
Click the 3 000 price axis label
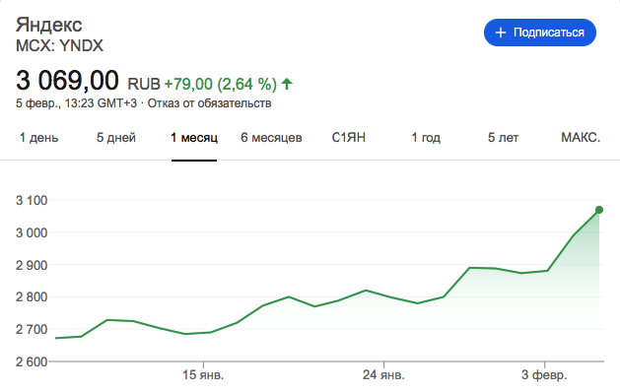(x=32, y=232)
